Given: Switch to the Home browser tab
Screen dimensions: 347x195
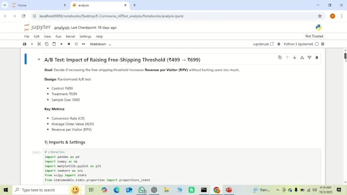Looking at the screenshot, I should [x=39, y=5].
